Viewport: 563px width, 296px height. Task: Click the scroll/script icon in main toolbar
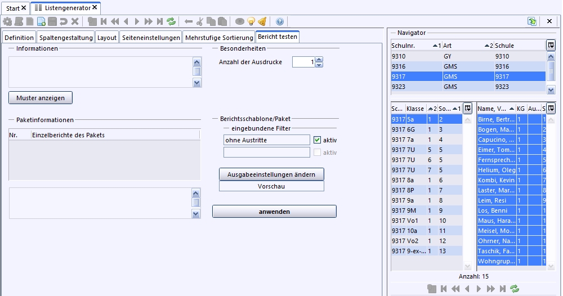click(19, 21)
